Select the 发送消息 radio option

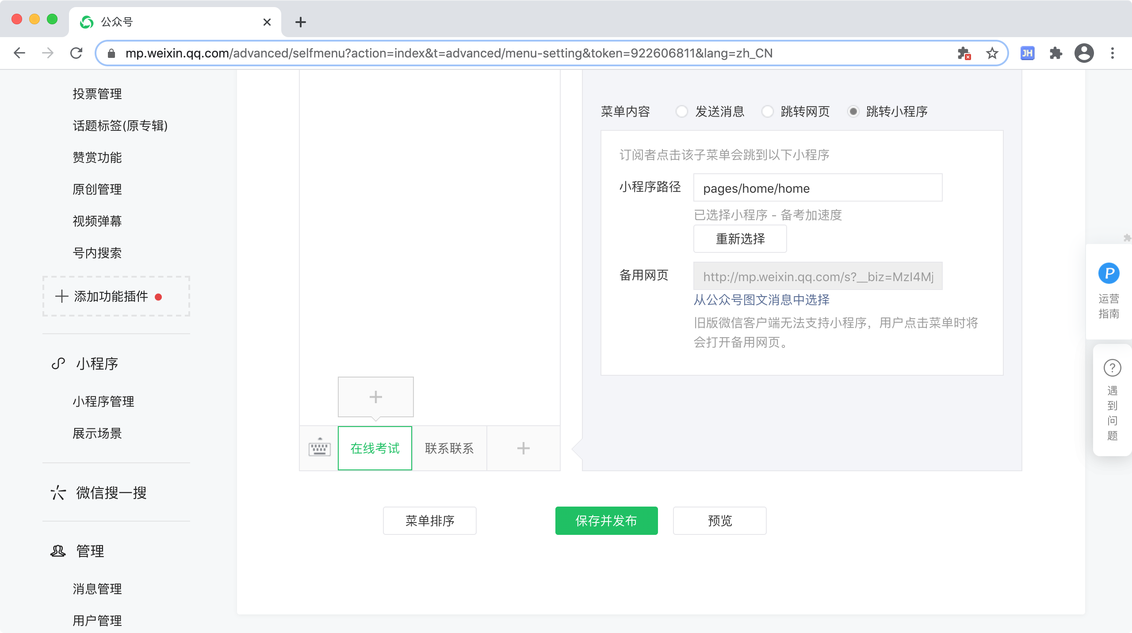[682, 111]
